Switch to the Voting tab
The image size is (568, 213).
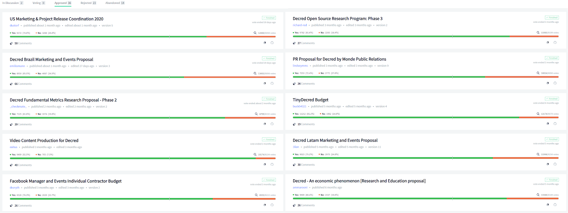39,3
